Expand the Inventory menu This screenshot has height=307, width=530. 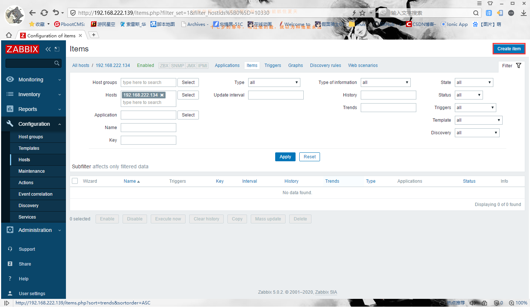coord(33,94)
